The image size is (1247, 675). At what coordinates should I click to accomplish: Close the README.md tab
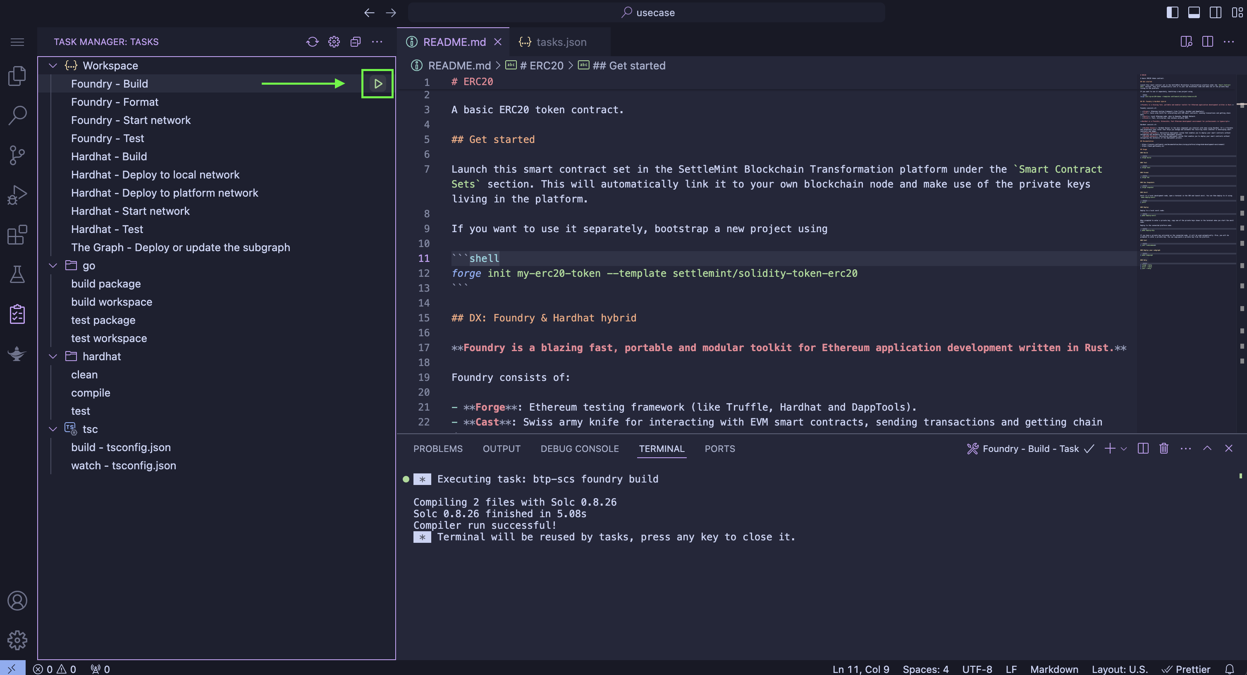[498, 42]
